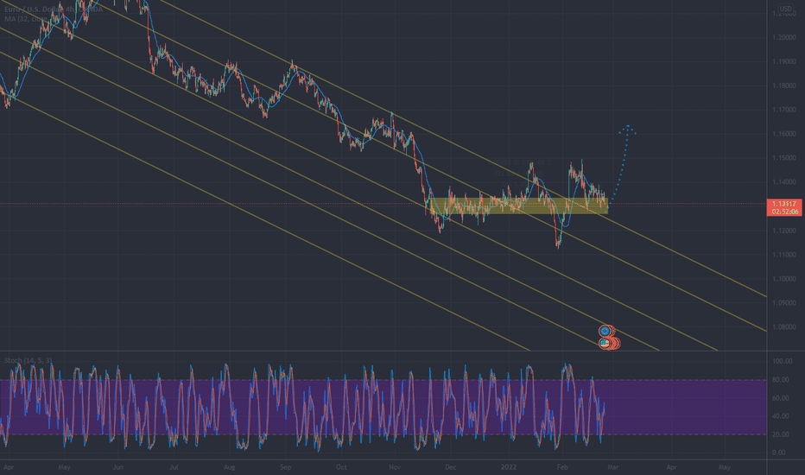The width and height of the screenshot is (805, 475).
Task: Select the blue dotted projection arrow drawing
Action: [622, 164]
